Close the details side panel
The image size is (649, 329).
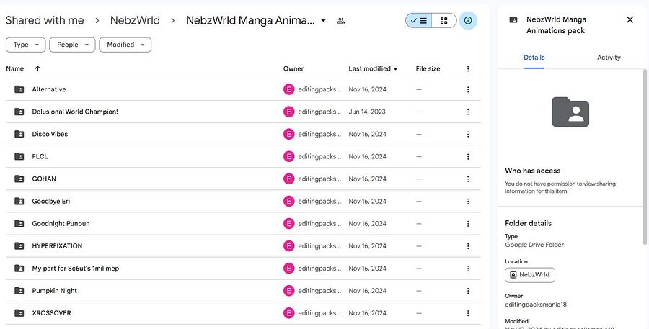630,19
